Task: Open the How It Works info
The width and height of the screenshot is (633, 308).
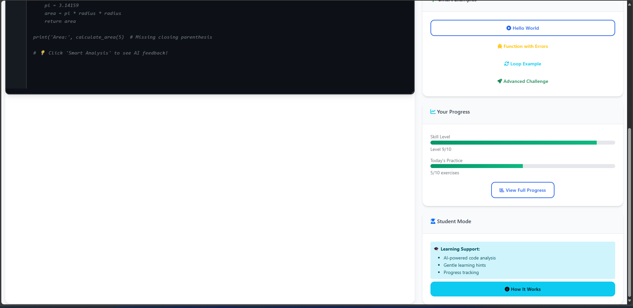Action: [522, 289]
